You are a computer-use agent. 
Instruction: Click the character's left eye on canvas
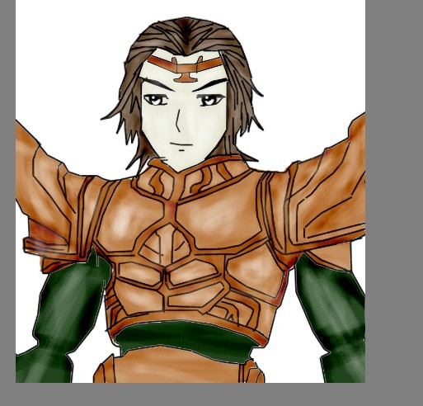point(156,100)
